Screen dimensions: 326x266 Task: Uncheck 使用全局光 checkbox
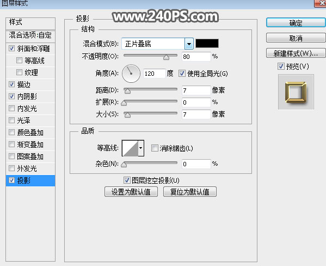click(x=182, y=74)
